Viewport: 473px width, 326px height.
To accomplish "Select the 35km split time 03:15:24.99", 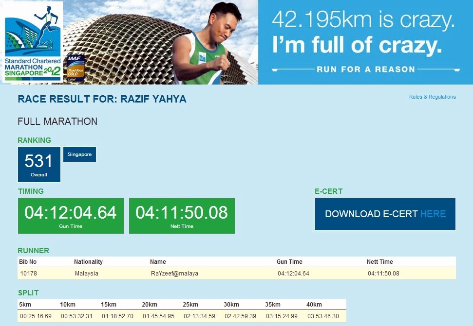I will (282, 316).
